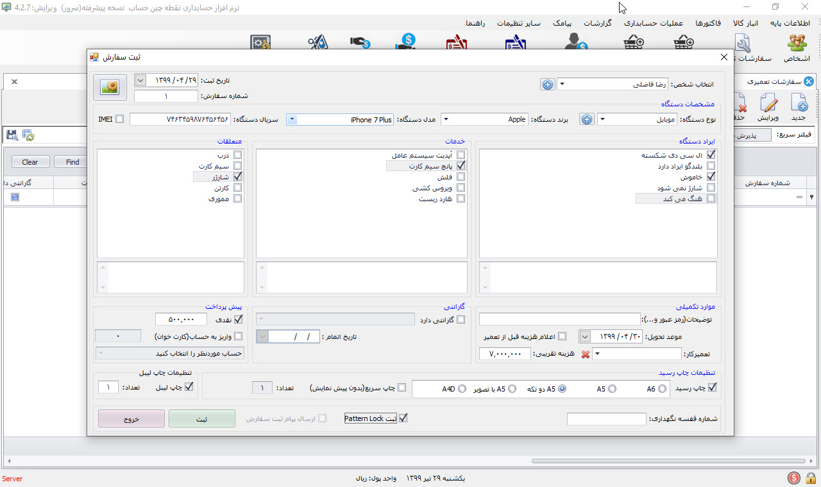Screen dimensions: 821x487
Task: Click the red dollar icon in the status bar
Action: tap(794, 478)
